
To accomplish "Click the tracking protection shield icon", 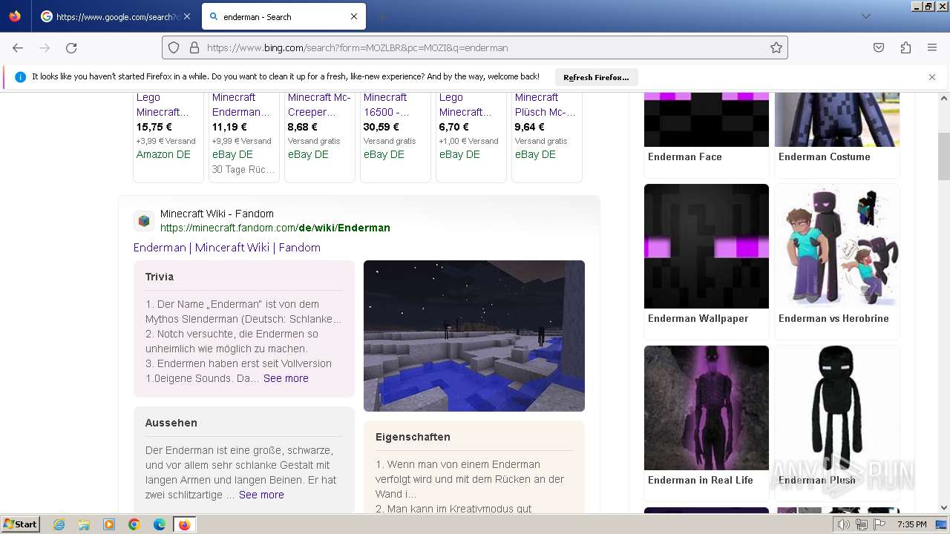I will click(174, 47).
